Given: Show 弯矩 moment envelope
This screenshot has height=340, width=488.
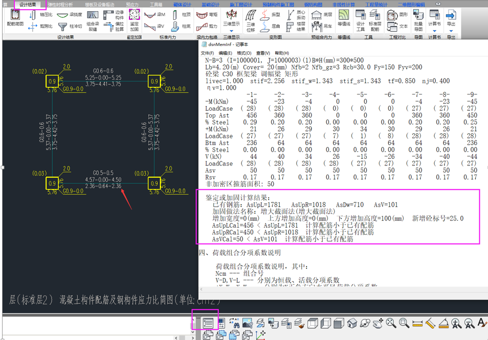Looking at the screenshot, I should (x=207, y=15).
